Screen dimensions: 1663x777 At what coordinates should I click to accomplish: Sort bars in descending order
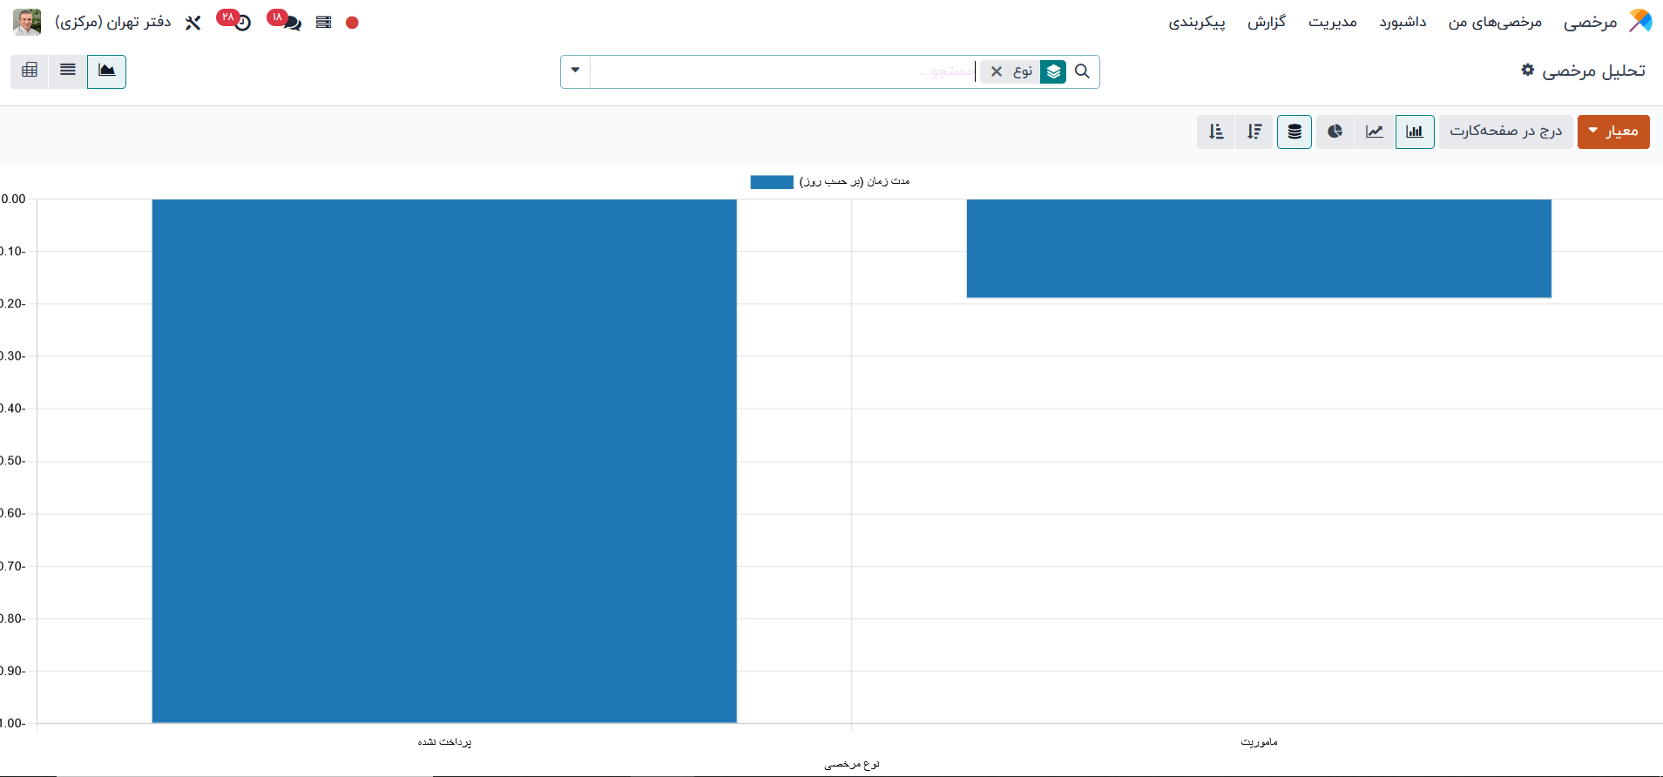click(x=1254, y=132)
